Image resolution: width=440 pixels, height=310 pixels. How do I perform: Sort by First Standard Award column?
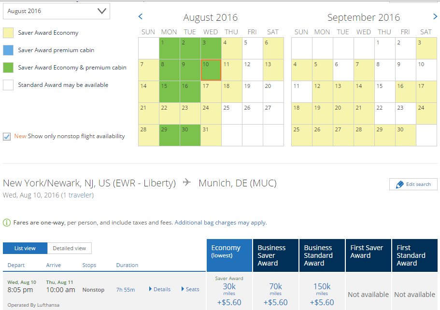415,255
